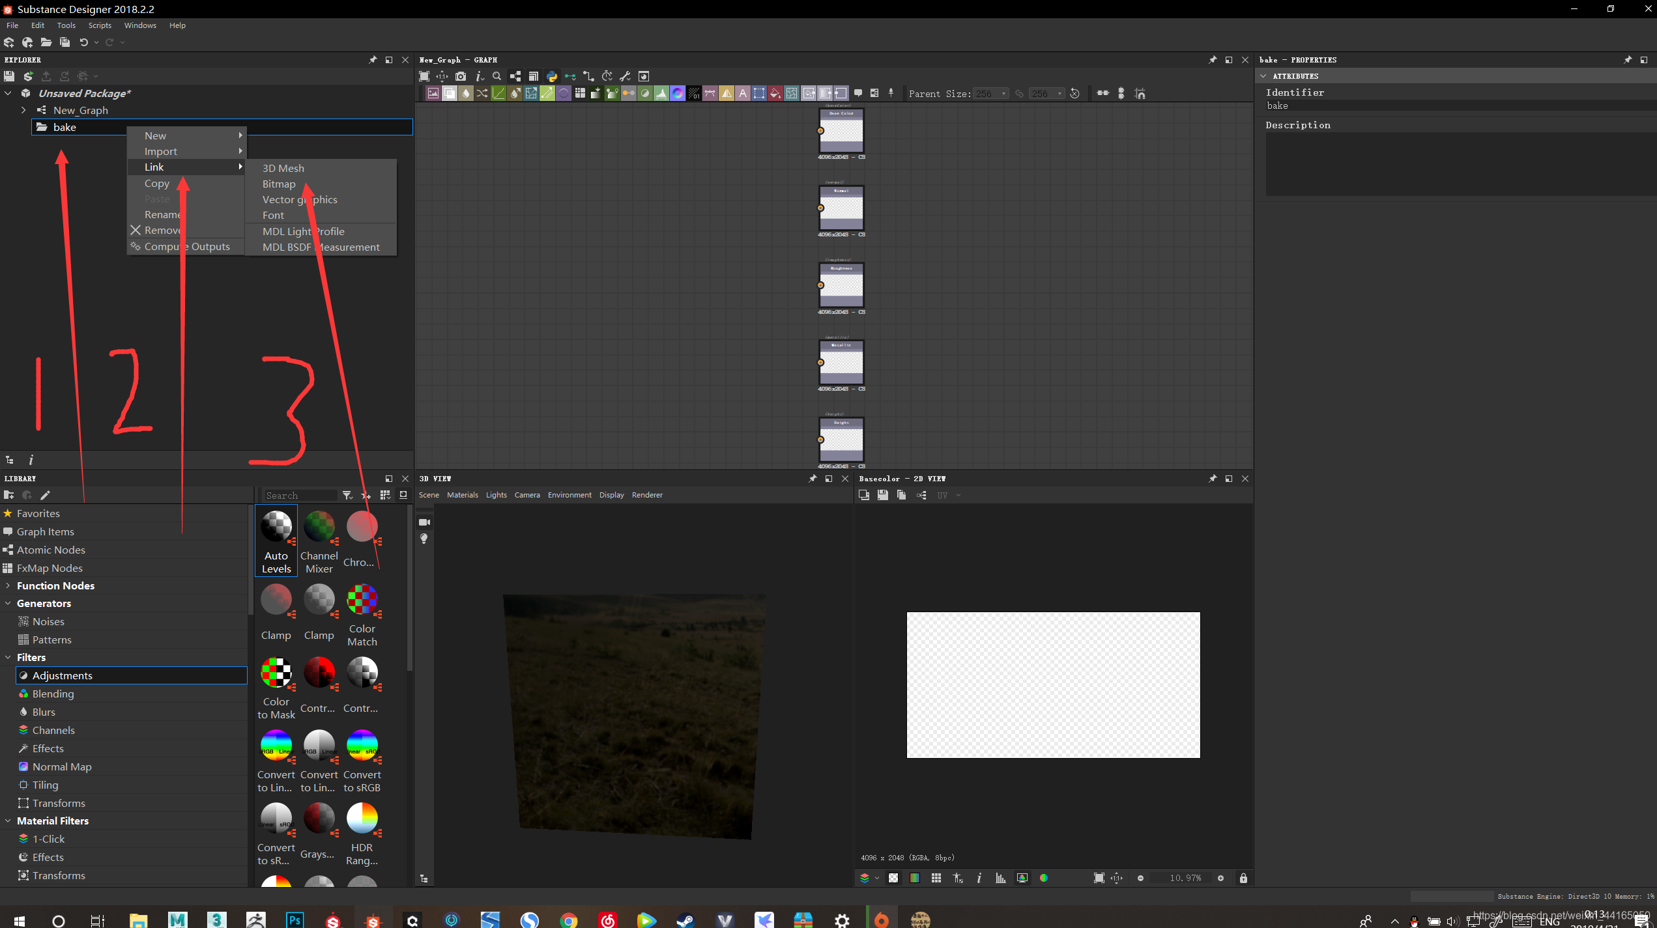The width and height of the screenshot is (1657, 928).
Task: Choose Bitmap from the Link submenu
Action: (279, 184)
